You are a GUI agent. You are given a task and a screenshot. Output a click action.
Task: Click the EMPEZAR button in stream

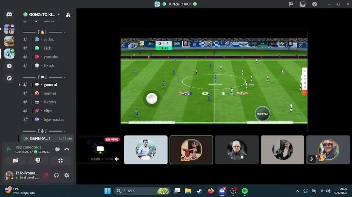click(262, 114)
